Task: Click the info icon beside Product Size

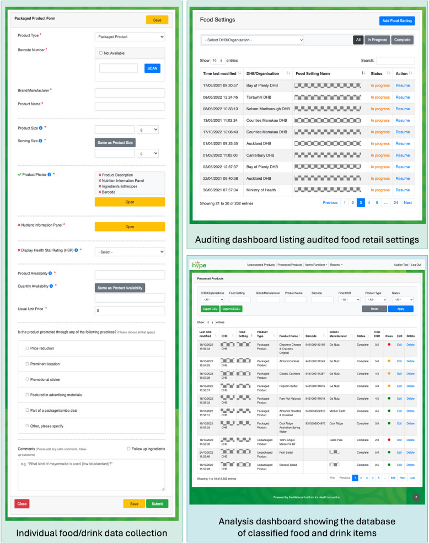Action: click(x=41, y=128)
